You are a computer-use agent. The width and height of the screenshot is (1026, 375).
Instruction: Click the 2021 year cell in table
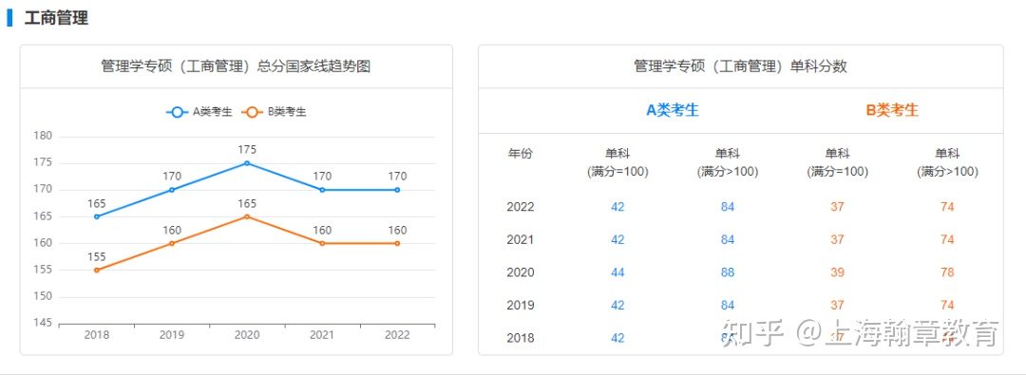click(x=521, y=239)
